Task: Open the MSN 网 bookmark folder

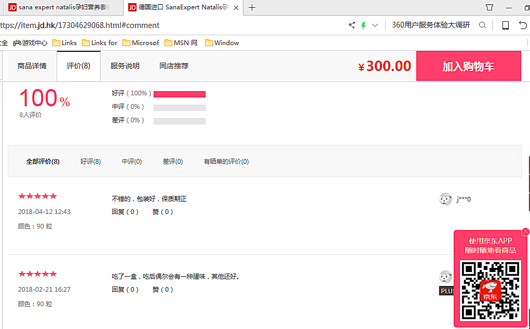Action: [x=181, y=43]
